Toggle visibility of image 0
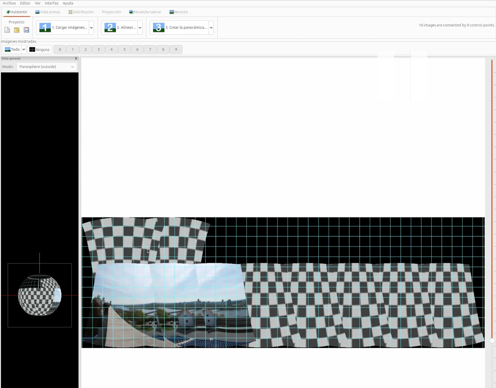Screen dimensions: 496x388 60,50
